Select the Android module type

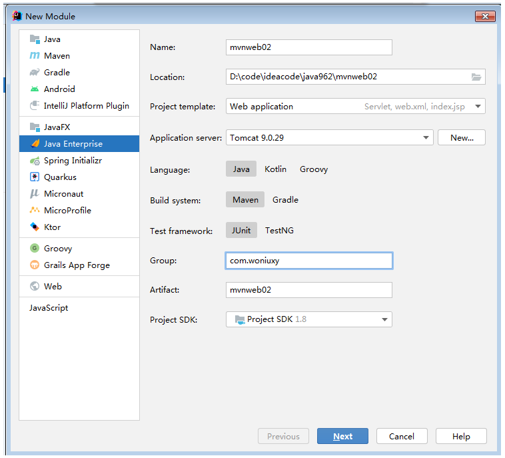click(x=79, y=89)
